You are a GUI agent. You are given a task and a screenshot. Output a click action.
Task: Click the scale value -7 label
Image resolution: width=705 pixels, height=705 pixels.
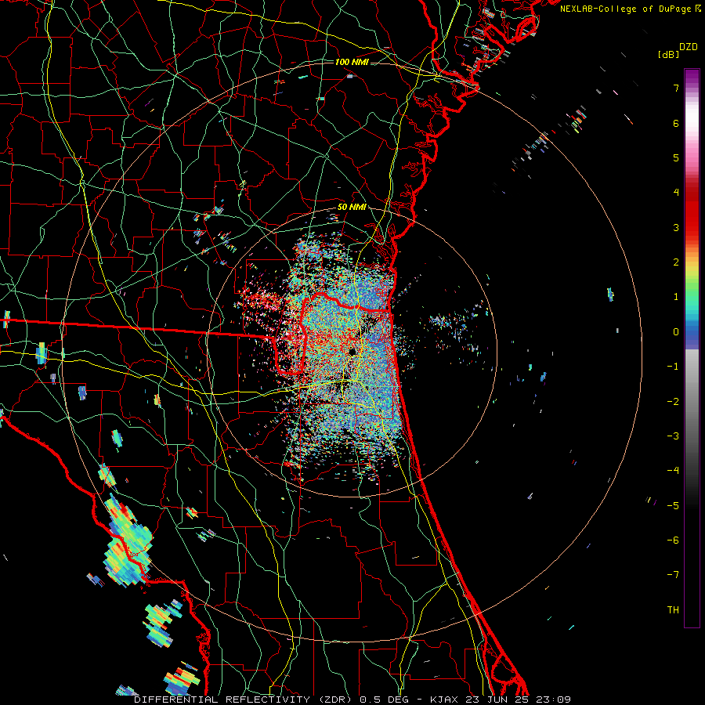pos(673,575)
